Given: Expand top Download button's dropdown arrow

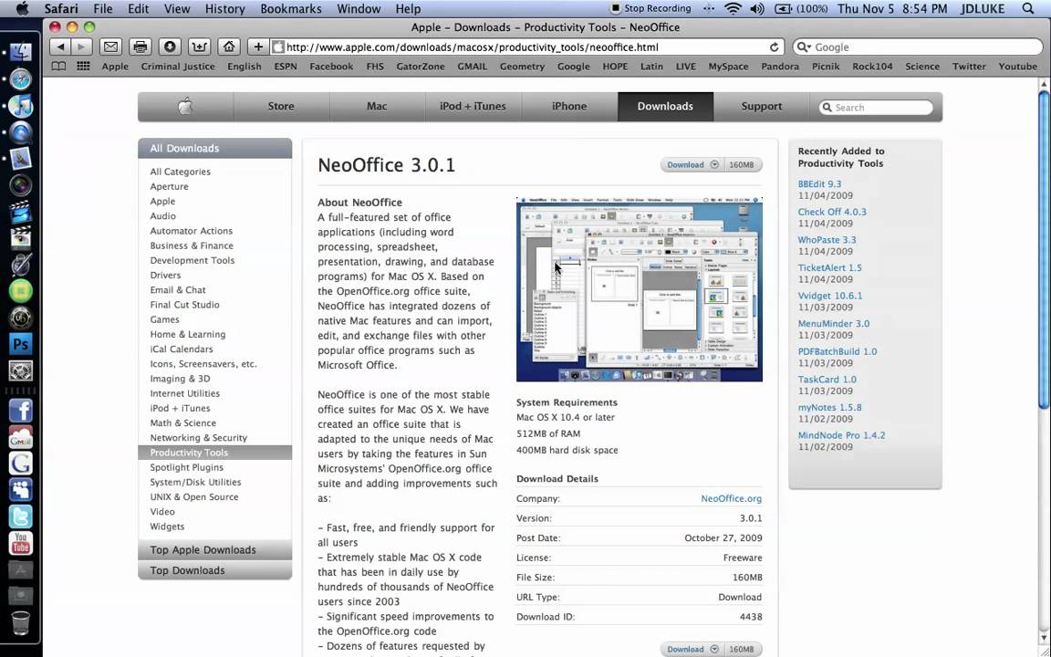Looking at the screenshot, I should (714, 164).
